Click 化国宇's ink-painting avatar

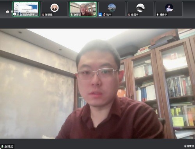[140, 8]
